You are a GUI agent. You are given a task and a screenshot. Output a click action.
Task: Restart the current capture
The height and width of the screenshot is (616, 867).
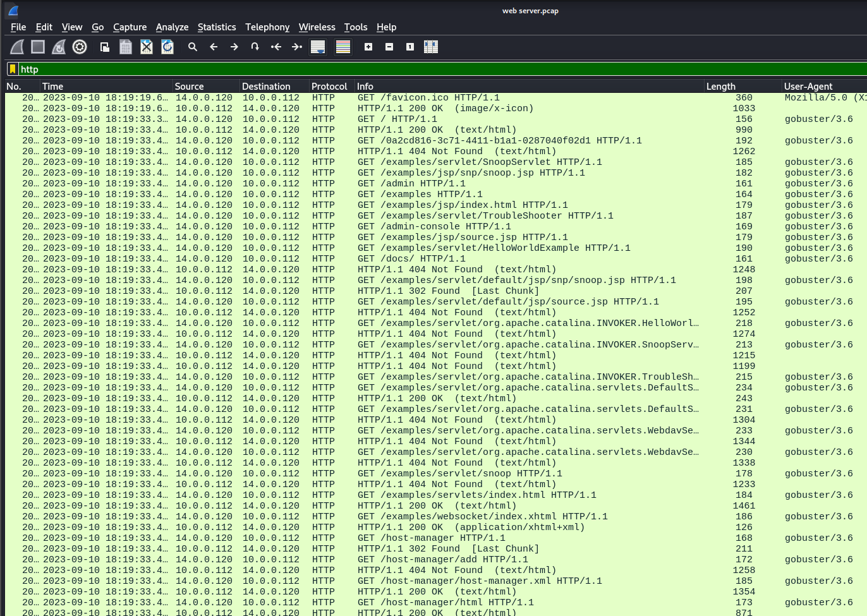(x=59, y=47)
